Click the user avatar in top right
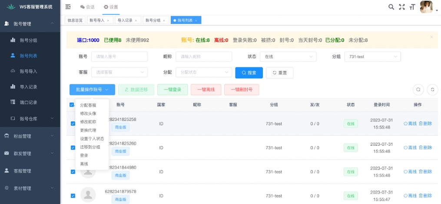This screenshot has height=204, width=441. (426, 7)
